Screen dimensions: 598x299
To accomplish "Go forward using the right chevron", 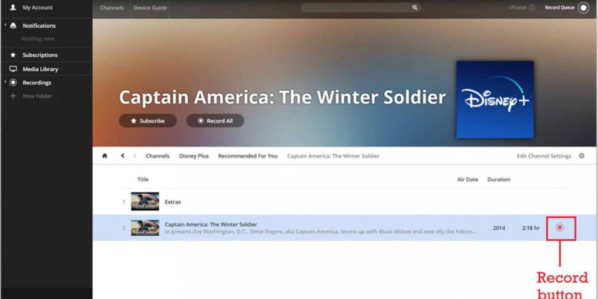I will tap(135, 156).
